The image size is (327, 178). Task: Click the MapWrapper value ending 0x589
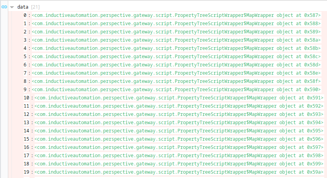(x=176, y=32)
